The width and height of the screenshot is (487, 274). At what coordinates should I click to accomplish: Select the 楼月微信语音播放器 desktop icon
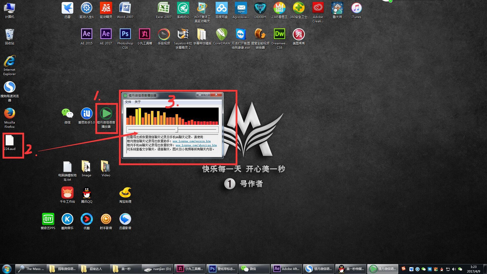106,118
